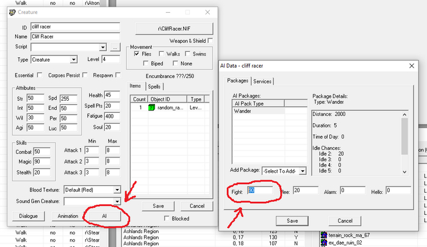Screen dimensions: 427x247
Task: Click the Name input field
Action: 76,37
